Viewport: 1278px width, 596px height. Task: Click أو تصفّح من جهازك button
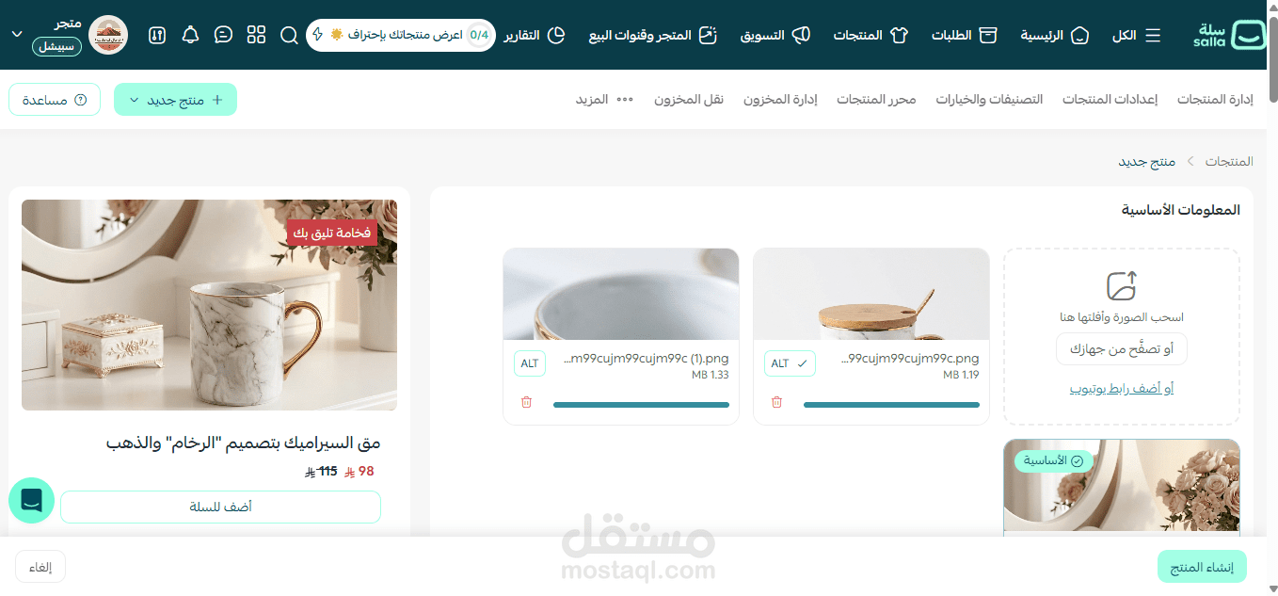[x=1121, y=349]
